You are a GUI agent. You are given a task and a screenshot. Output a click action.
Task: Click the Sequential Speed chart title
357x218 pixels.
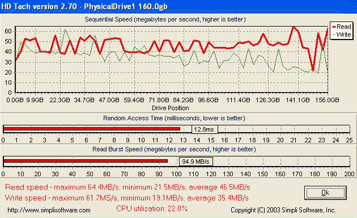(x=165, y=20)
